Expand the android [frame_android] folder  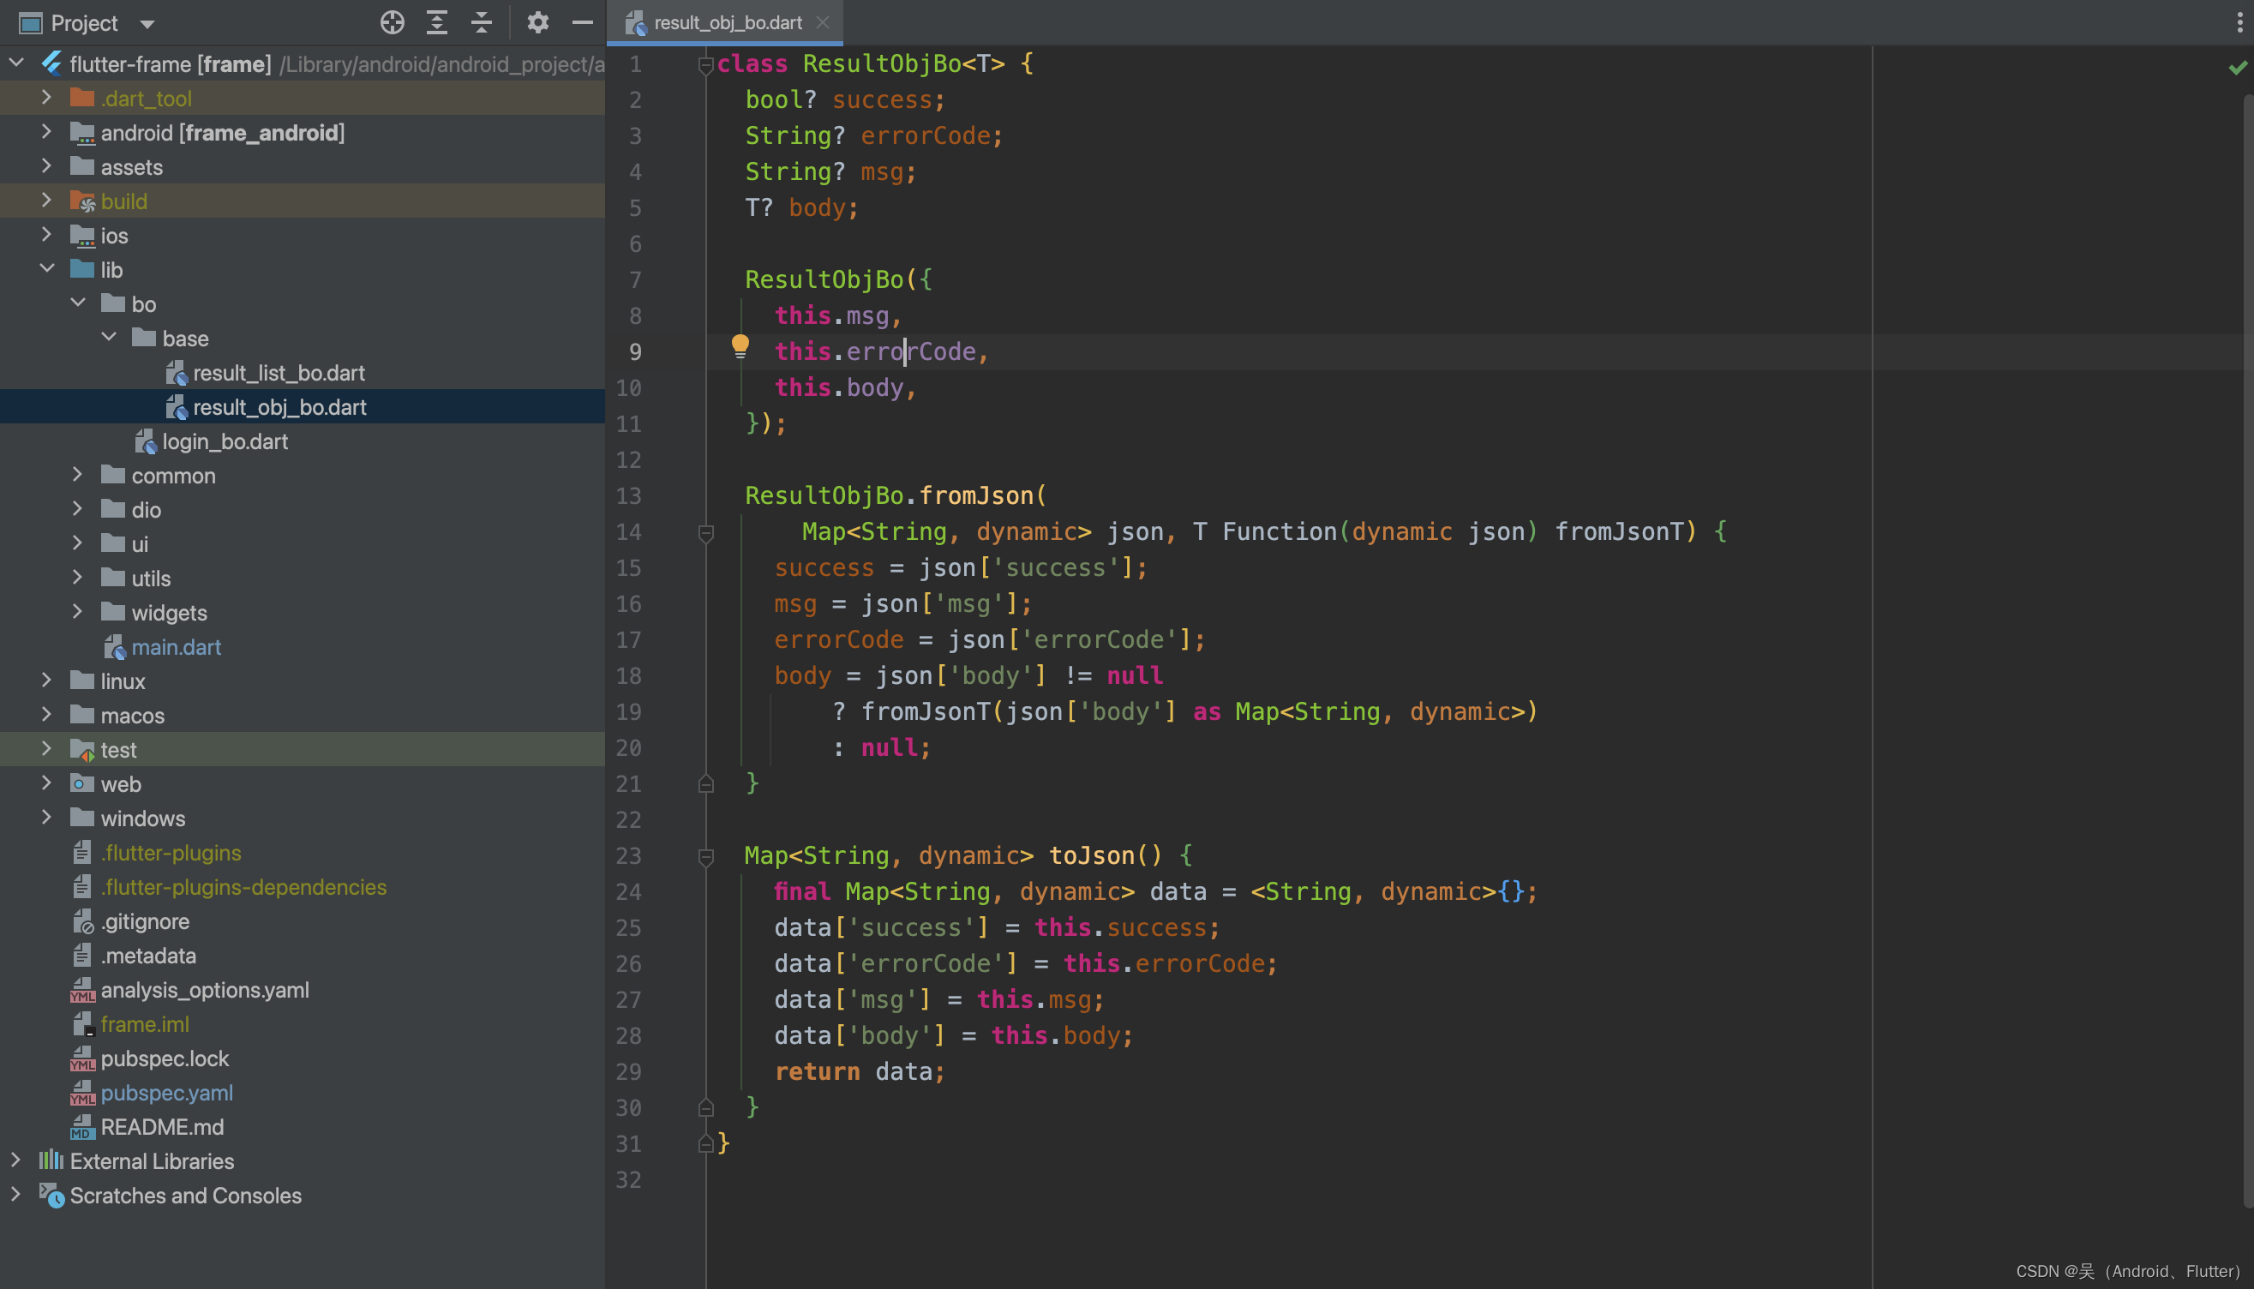46,133
